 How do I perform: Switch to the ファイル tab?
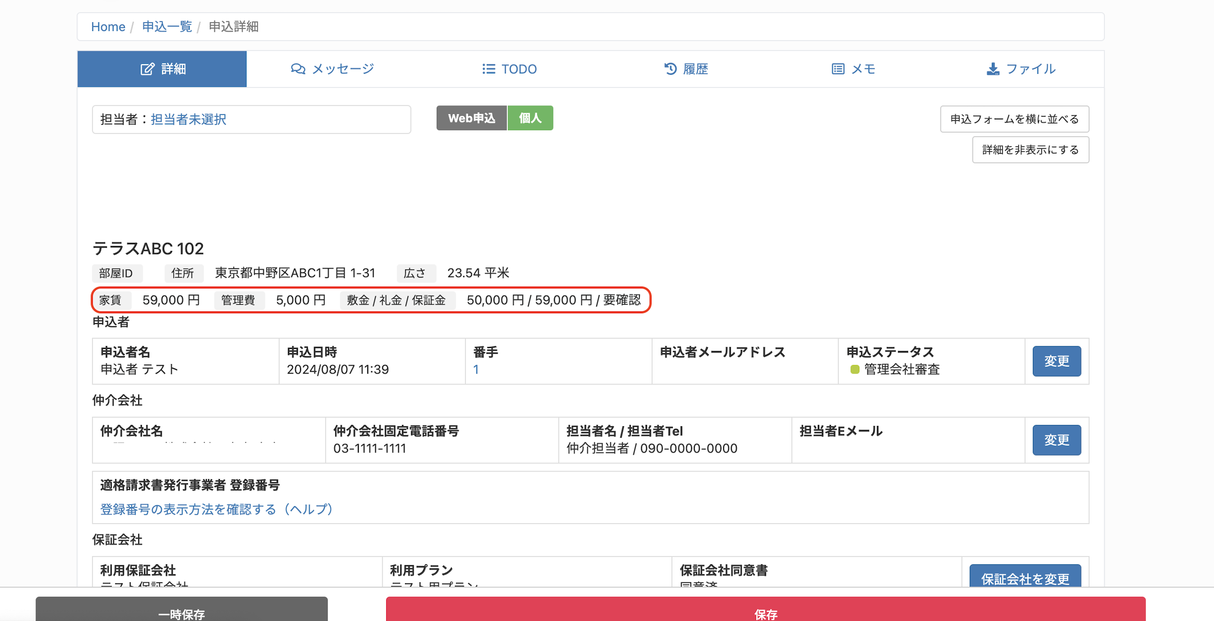[x=1021, y=69]
